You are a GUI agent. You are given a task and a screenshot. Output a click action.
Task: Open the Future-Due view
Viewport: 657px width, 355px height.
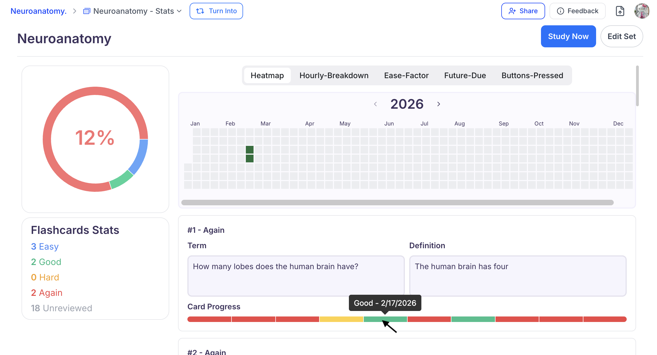465,75
